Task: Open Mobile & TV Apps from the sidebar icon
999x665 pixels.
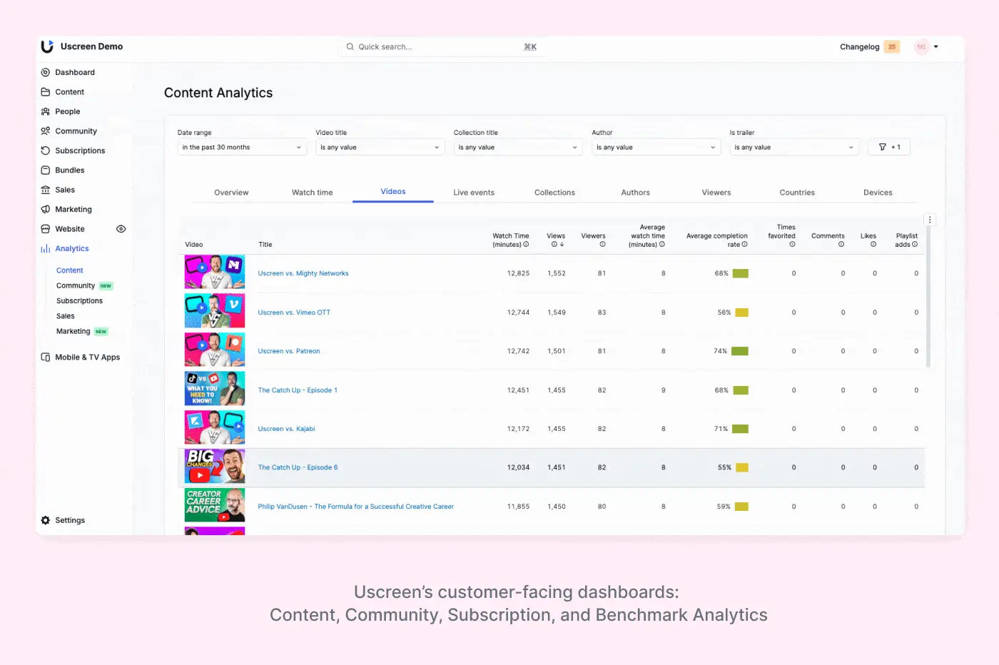Action: [44, 357]
